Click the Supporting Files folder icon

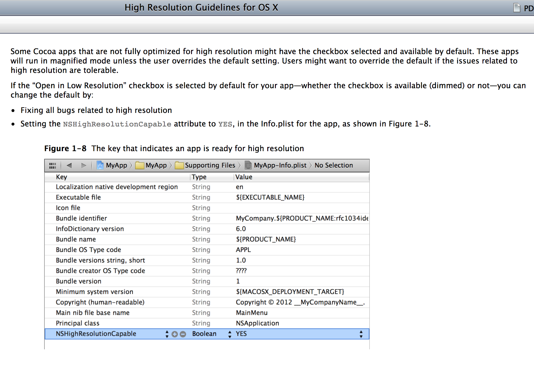click(x=179, y=166)
